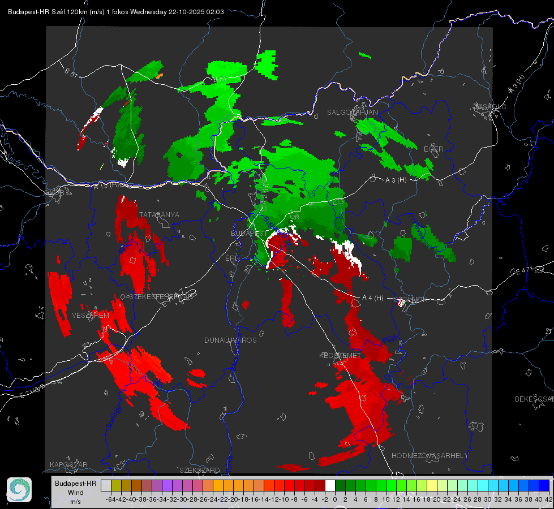Image resolution: width=554 pixels, height=509 pixels.
Task: Select the yellow swatch between 18 and 20
Action: (432, 486)
